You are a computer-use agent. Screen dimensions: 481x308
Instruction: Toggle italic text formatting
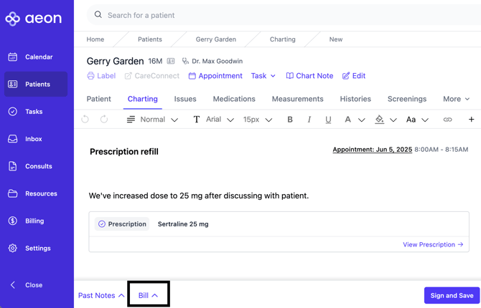pyautogui.click(x=309, y=120)
